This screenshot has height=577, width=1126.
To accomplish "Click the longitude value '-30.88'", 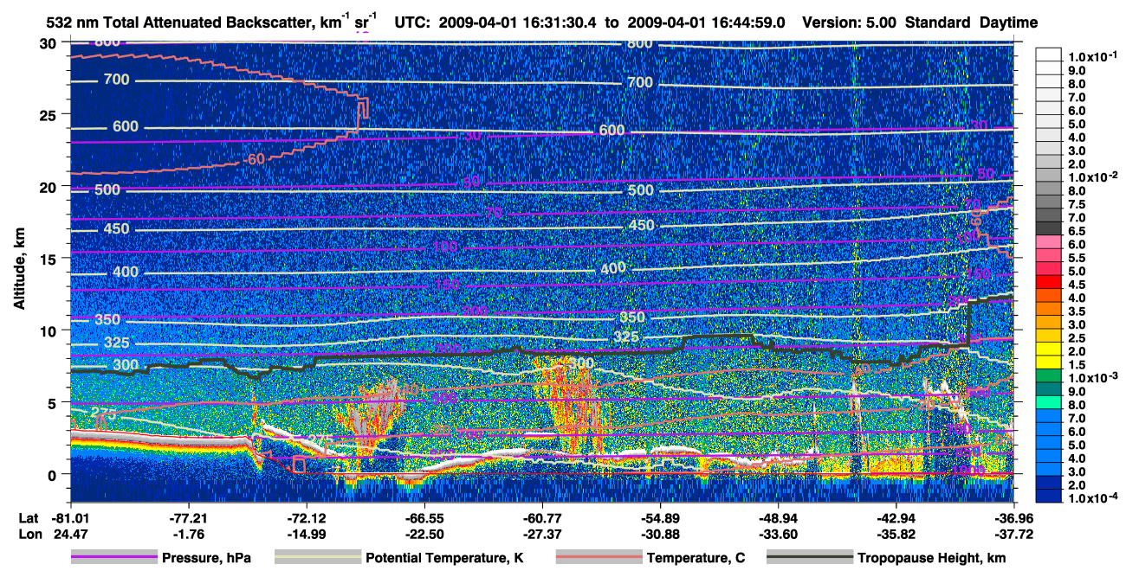I will 660,534.
